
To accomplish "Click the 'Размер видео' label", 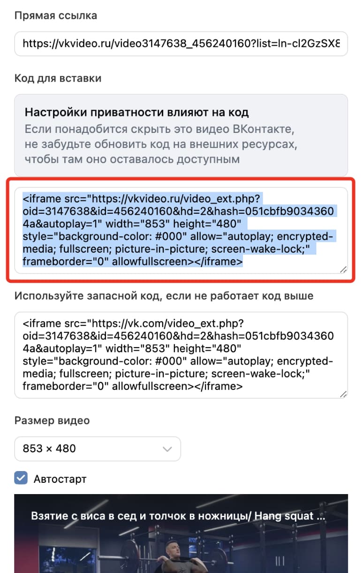I will click(x=52, y=420).
